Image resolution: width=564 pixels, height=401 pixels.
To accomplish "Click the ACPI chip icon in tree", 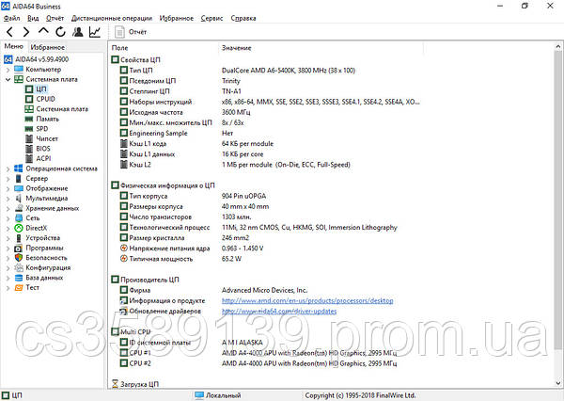I will tap(29, 158).
